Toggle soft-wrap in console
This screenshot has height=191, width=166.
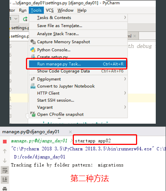pyautogui.click(x=5, y=170)
